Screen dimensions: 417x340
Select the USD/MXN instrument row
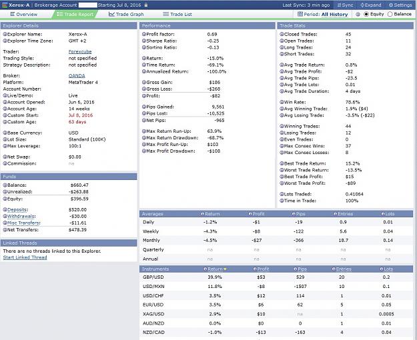pyautogui.click(x=276, y=287)
